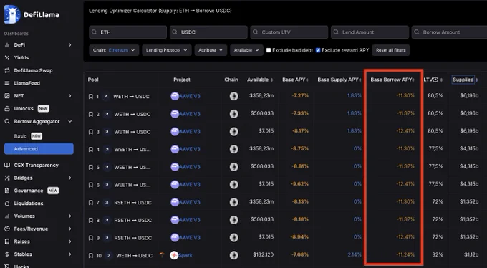Image resolution: width=487 pixels, height=268 pixels.
Task: Select Basic under Borrow Aggregator
Action: [x=21, y=136]
